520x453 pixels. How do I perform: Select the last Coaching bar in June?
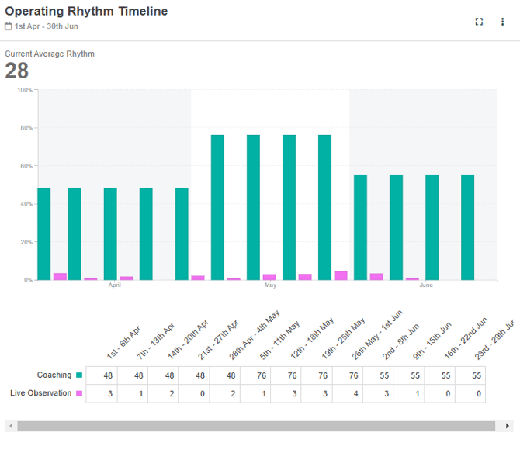[467, 226]
